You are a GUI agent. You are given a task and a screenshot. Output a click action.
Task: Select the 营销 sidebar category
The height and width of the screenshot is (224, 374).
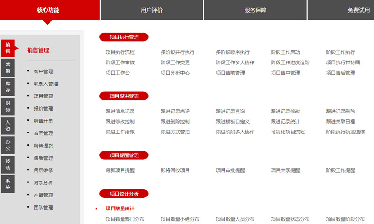click(x=8, y=68)
